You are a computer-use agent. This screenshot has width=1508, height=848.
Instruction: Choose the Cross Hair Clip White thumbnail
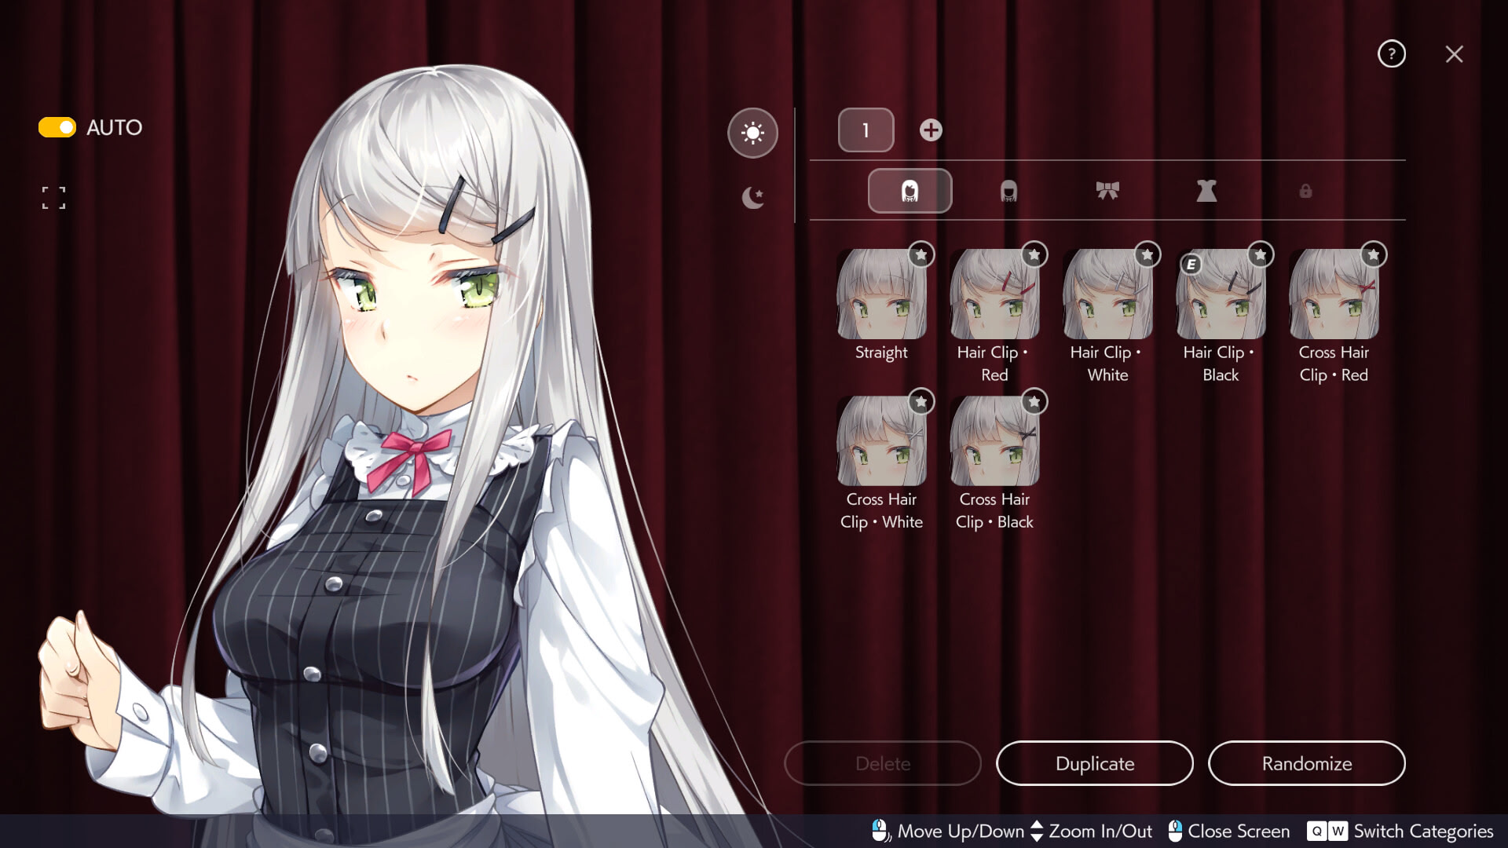point(880,442)
